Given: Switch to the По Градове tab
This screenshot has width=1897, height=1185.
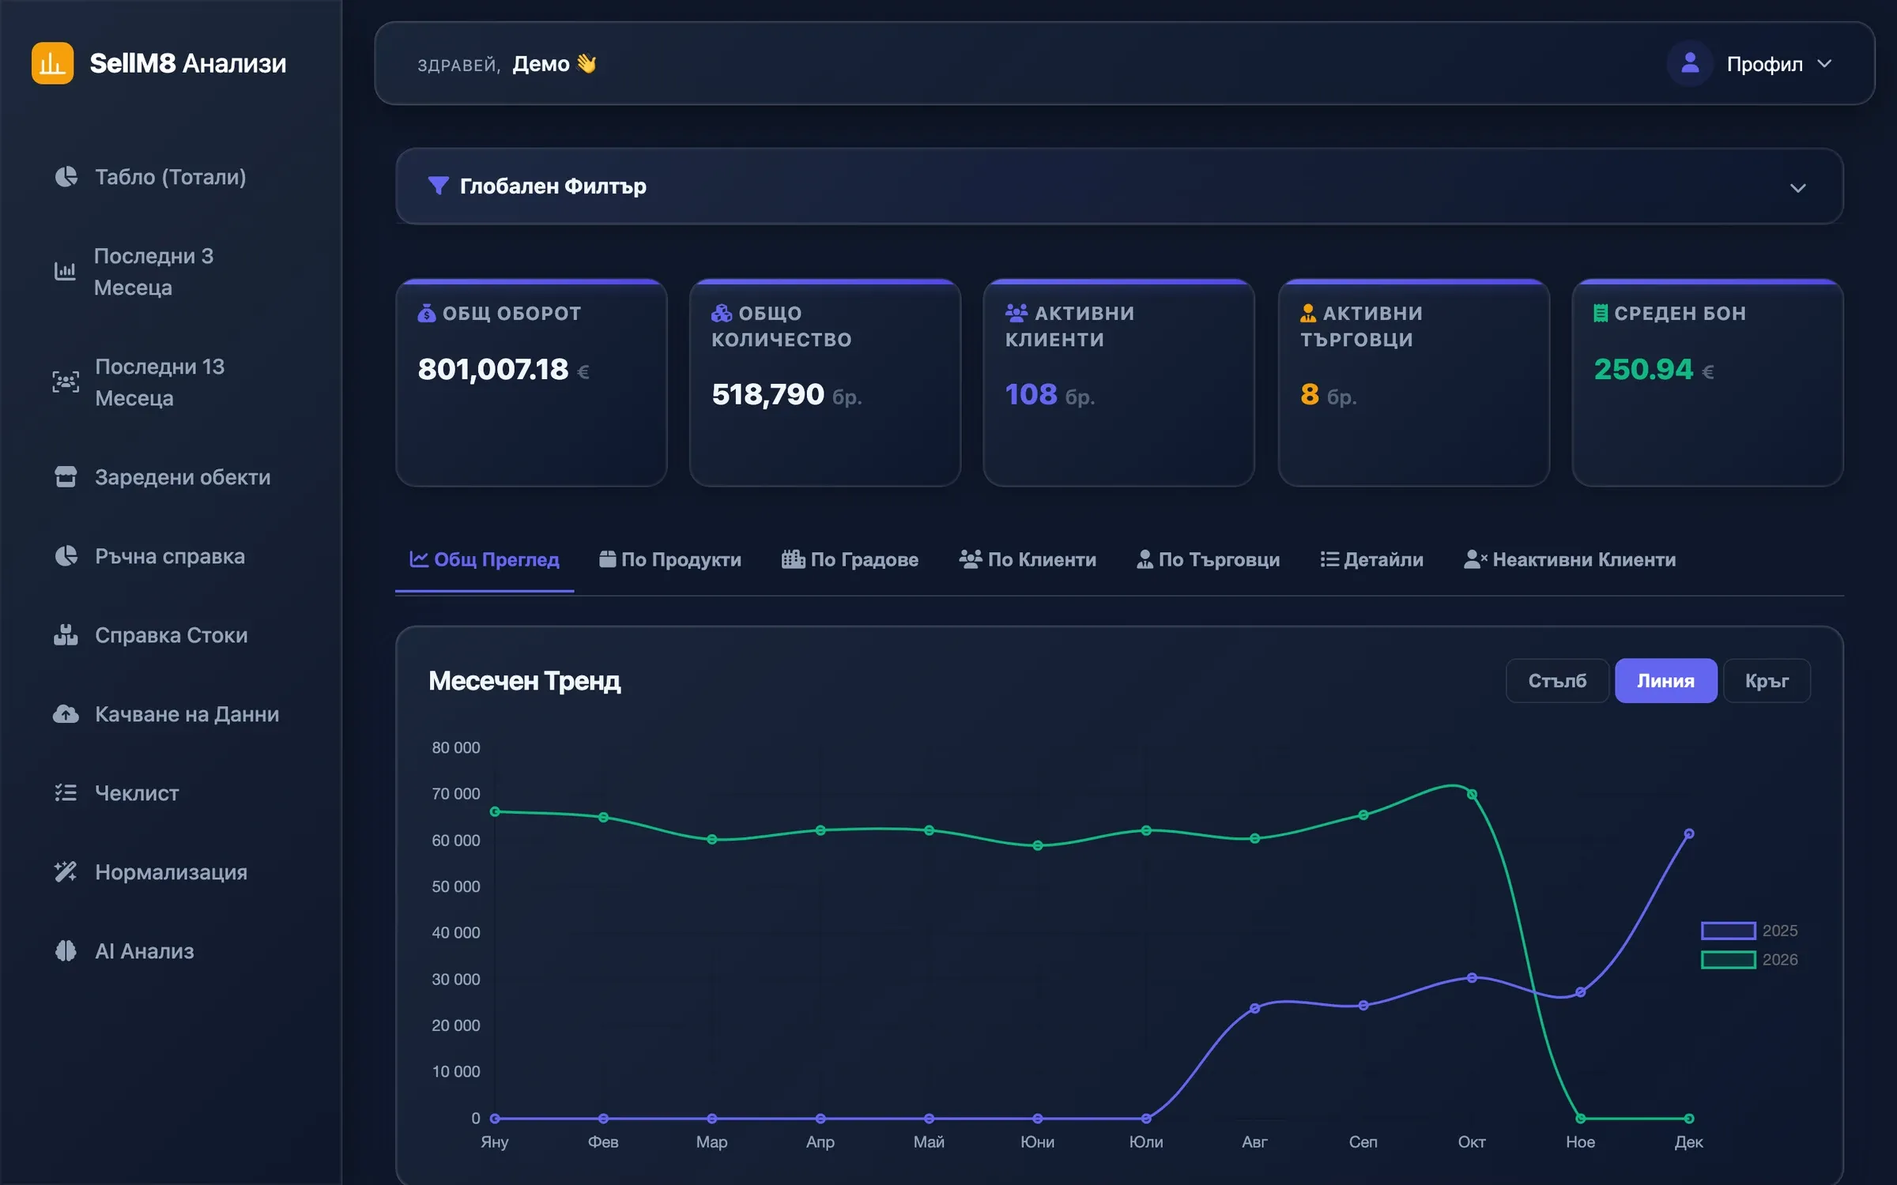Looking at the screenshot, I should (850, 559).
